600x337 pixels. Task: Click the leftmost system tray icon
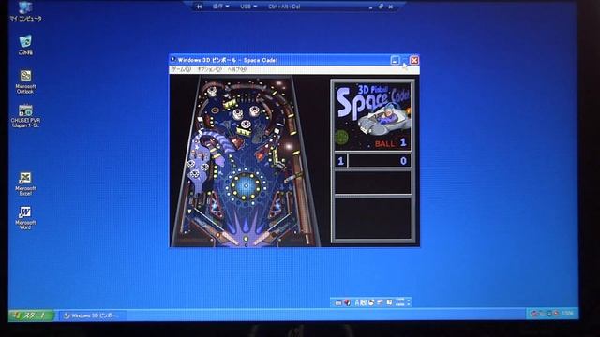[x=534, y=314]
